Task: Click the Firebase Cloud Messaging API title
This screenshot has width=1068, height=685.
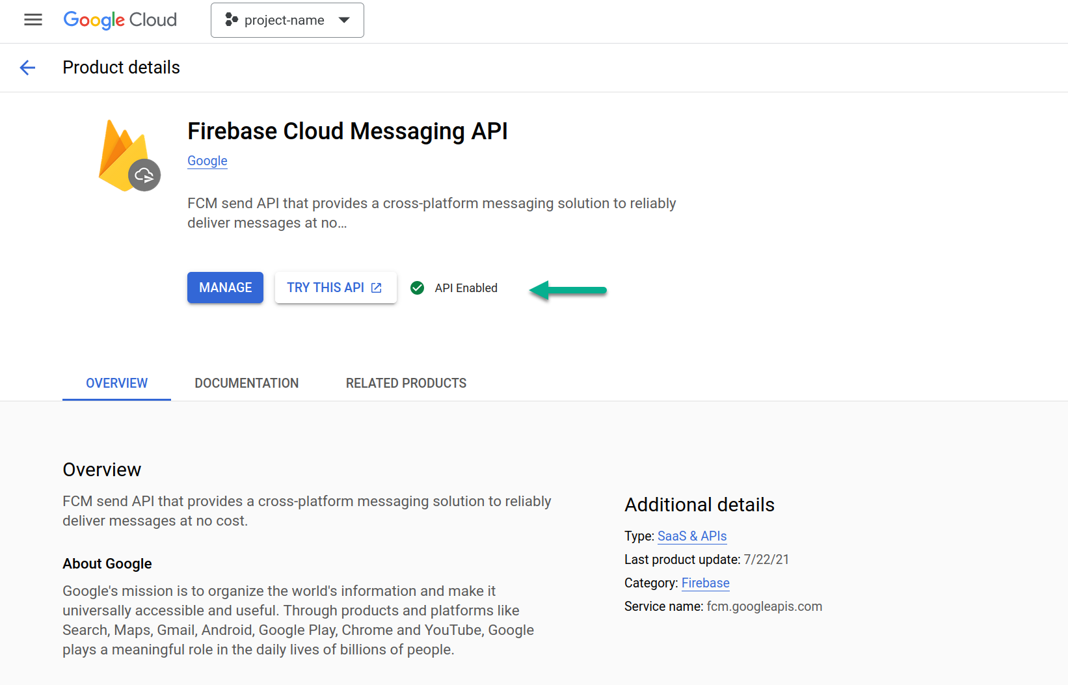Action: 347,131
